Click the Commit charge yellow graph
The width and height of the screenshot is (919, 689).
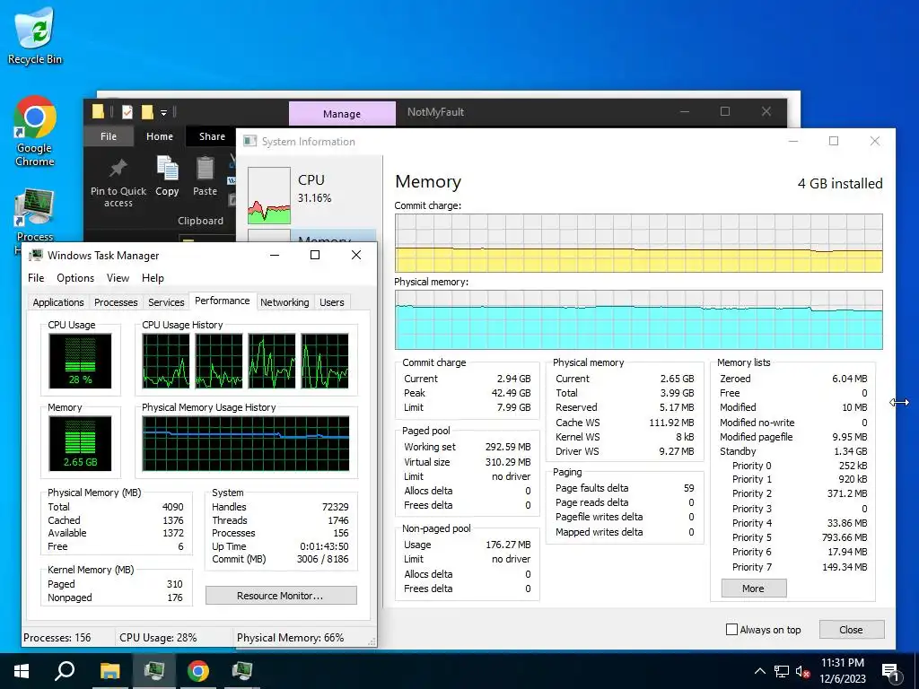[639, 242]
